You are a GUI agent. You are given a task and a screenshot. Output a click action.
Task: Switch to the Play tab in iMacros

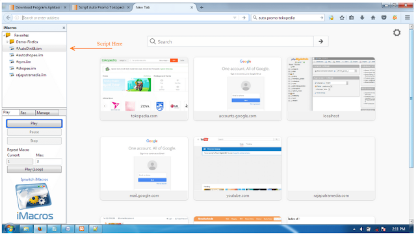(10, 113)
